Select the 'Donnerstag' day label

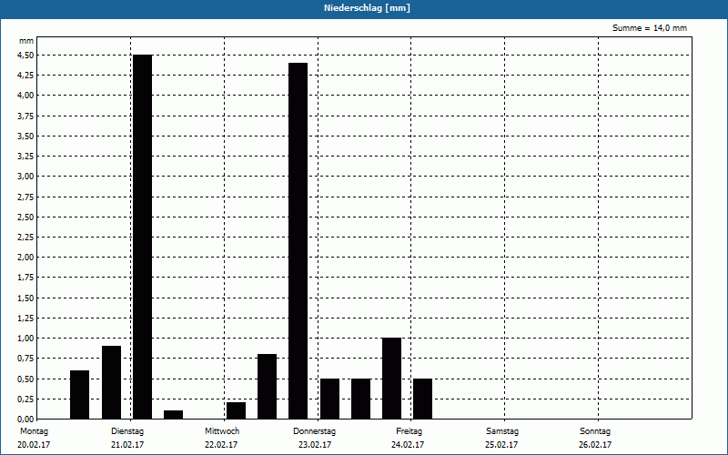tap(314, 431)
